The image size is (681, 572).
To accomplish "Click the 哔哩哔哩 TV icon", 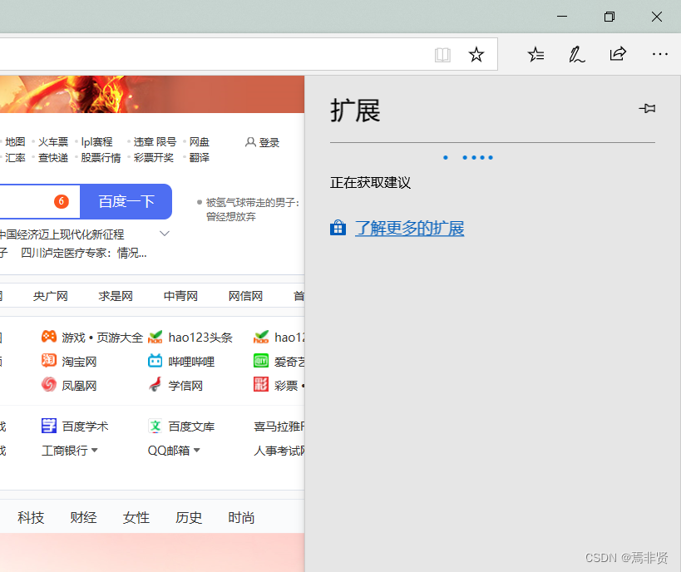I will pyautogui.click(x=155, y=361).
